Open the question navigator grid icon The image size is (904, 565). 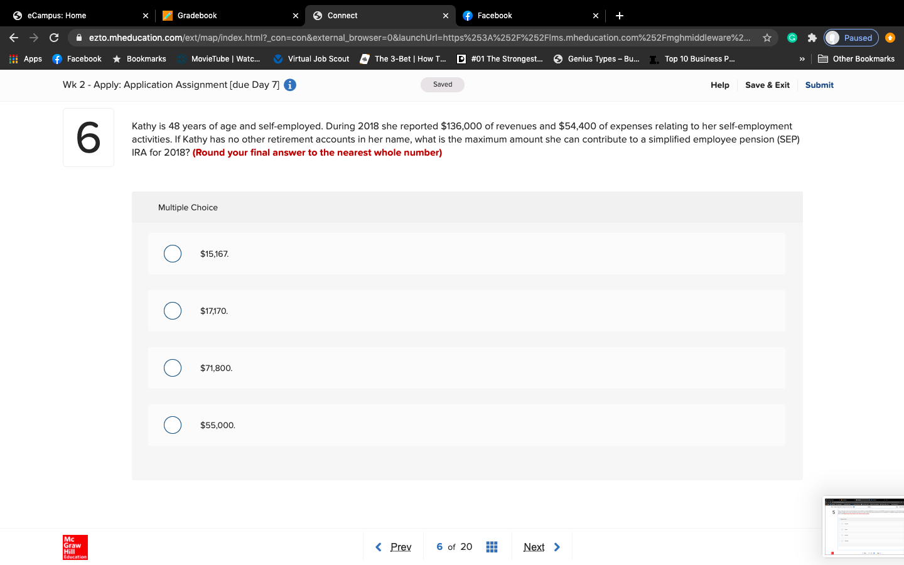click(x=492, y=546)
